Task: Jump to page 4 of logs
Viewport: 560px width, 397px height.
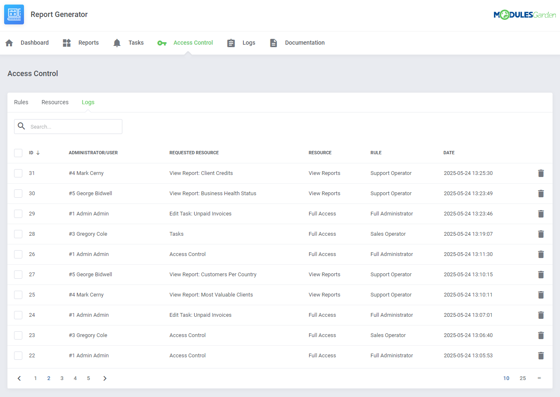Action: pos(75,378)
